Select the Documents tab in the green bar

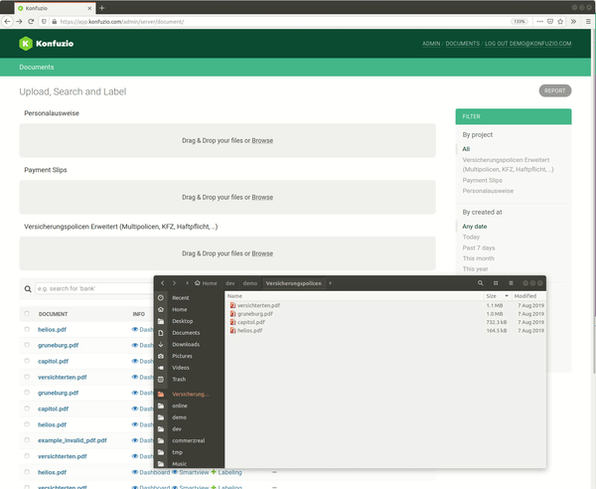pos(37,68)
